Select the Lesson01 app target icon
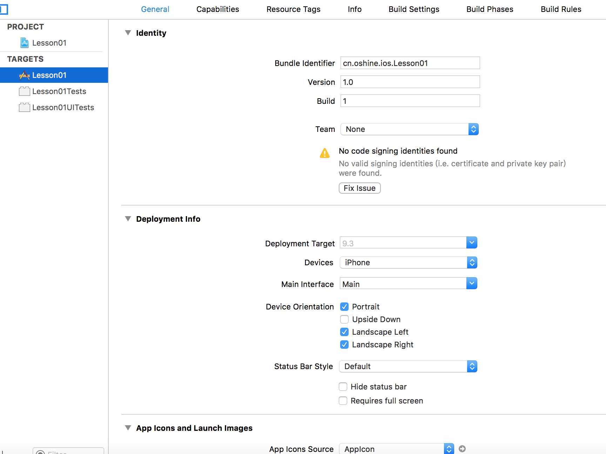The image size is (606, 454). click(25, 75)
